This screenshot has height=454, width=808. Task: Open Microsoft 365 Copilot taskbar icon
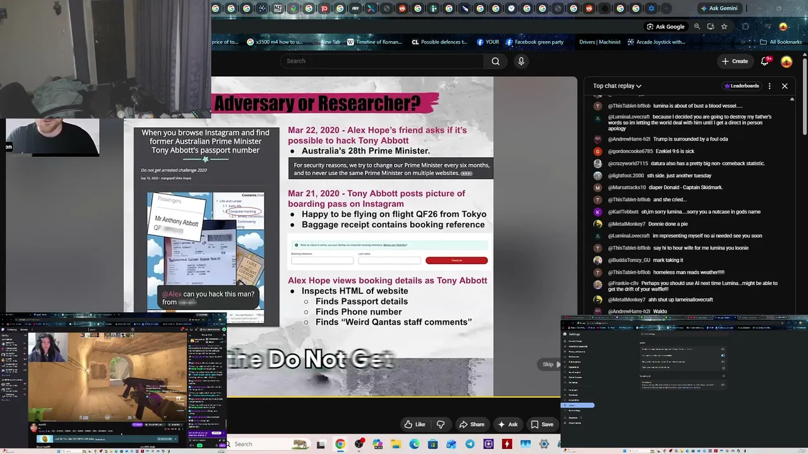(377, 444)
